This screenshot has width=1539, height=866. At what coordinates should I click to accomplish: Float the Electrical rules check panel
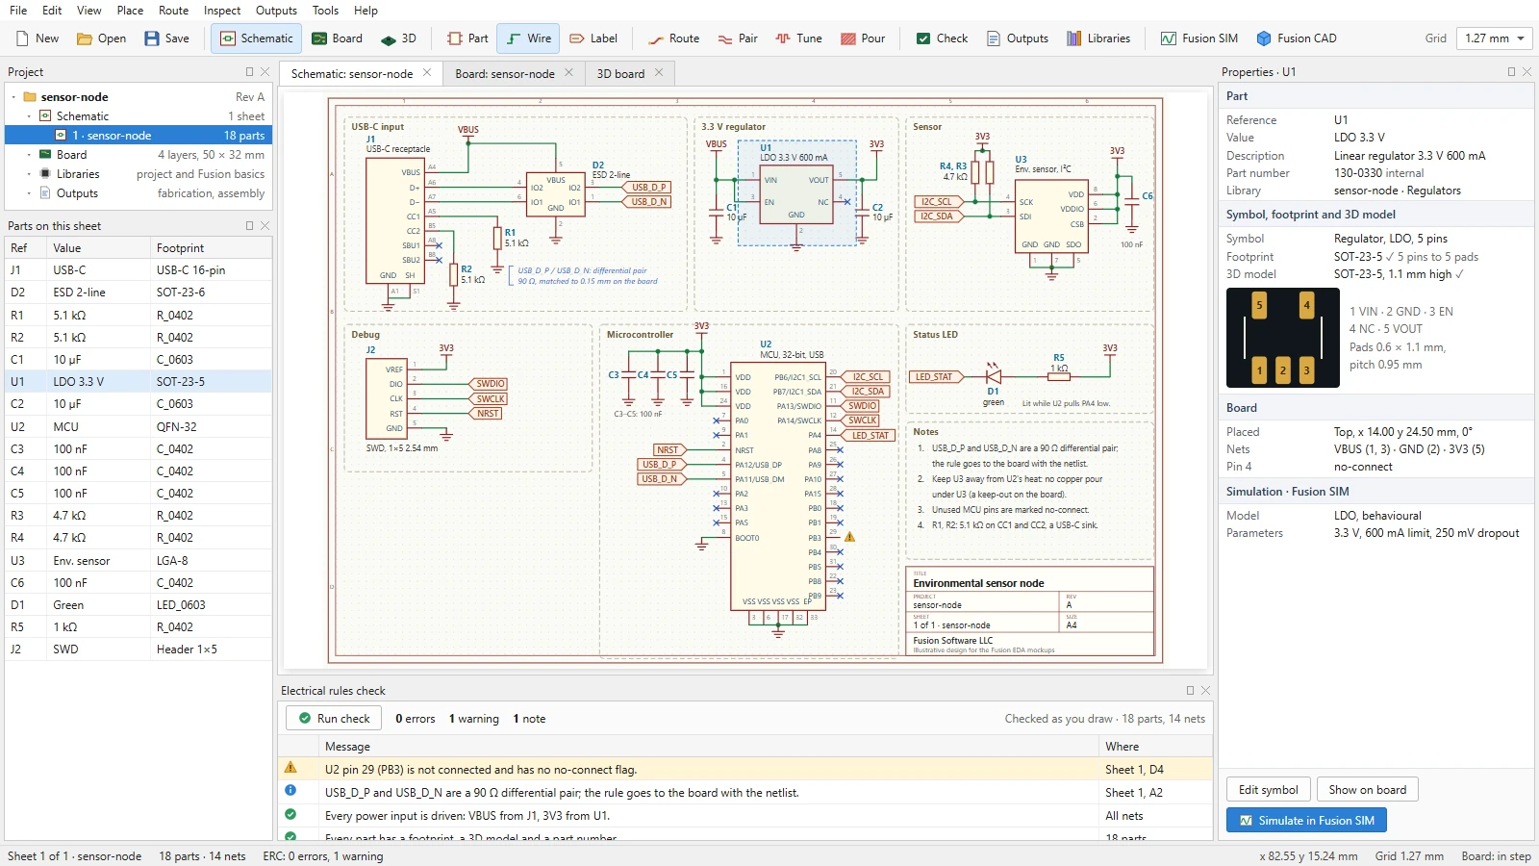coord(1190,691)
